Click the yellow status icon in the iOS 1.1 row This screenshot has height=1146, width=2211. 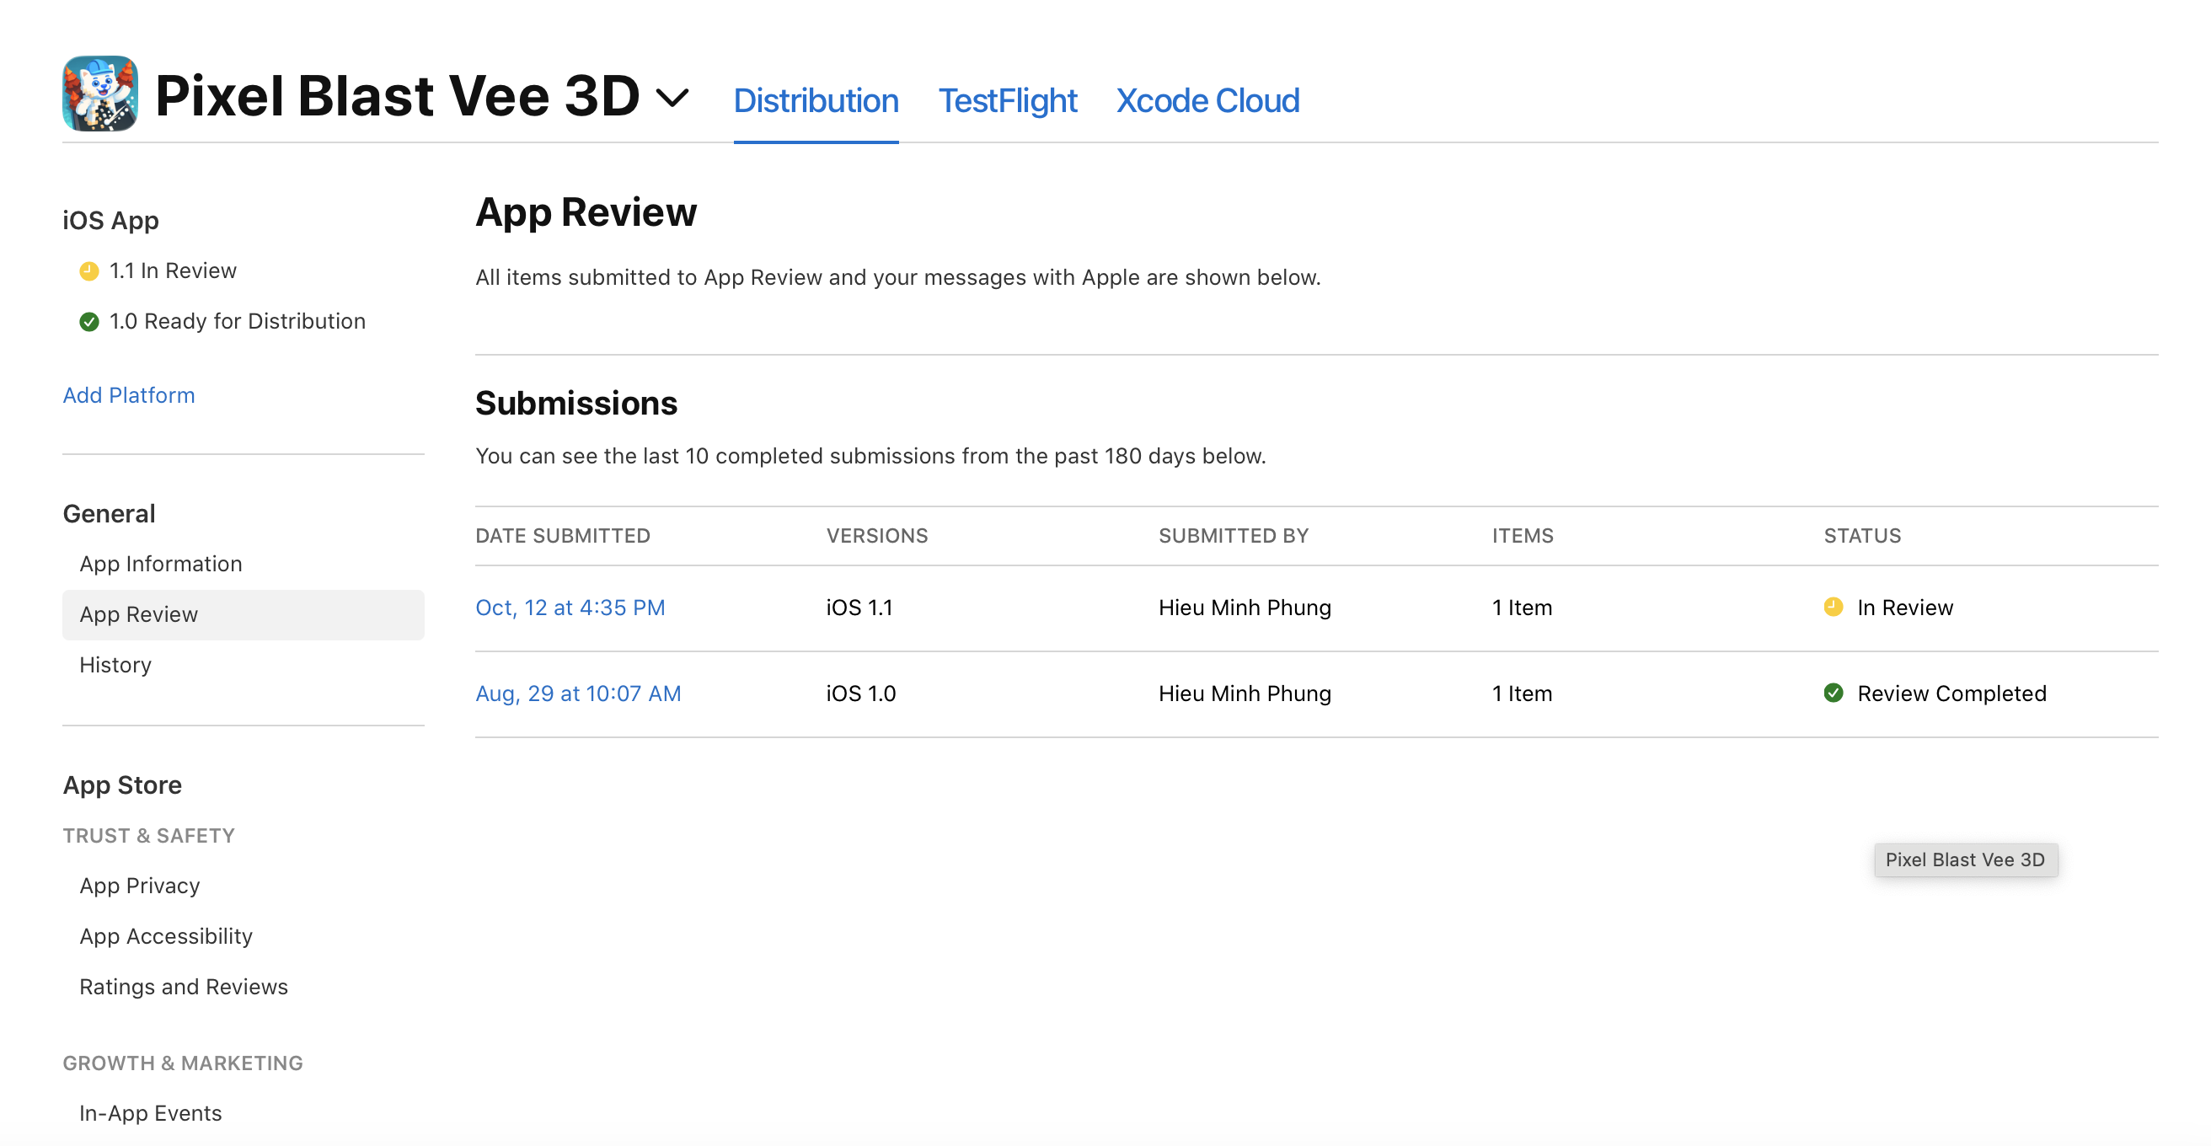[1833, 607]
